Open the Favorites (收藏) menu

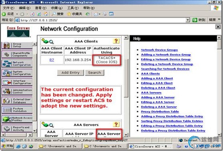tap(57, 8)
